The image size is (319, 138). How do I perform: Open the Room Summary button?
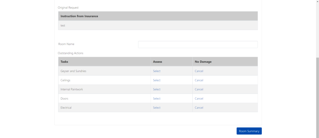pos(249,131)
